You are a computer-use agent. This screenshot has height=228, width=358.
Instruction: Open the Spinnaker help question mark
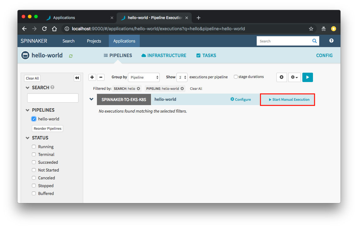331,41
